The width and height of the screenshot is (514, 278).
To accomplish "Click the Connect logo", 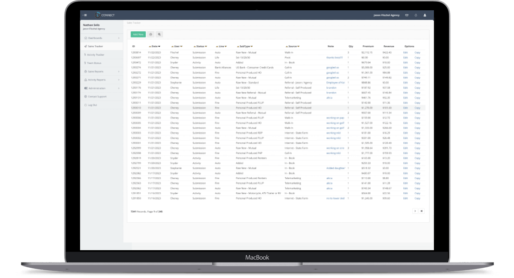I will click(105, 15).
